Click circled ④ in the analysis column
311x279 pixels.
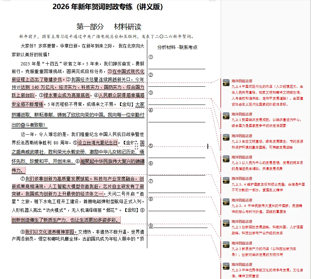point(151,110)
